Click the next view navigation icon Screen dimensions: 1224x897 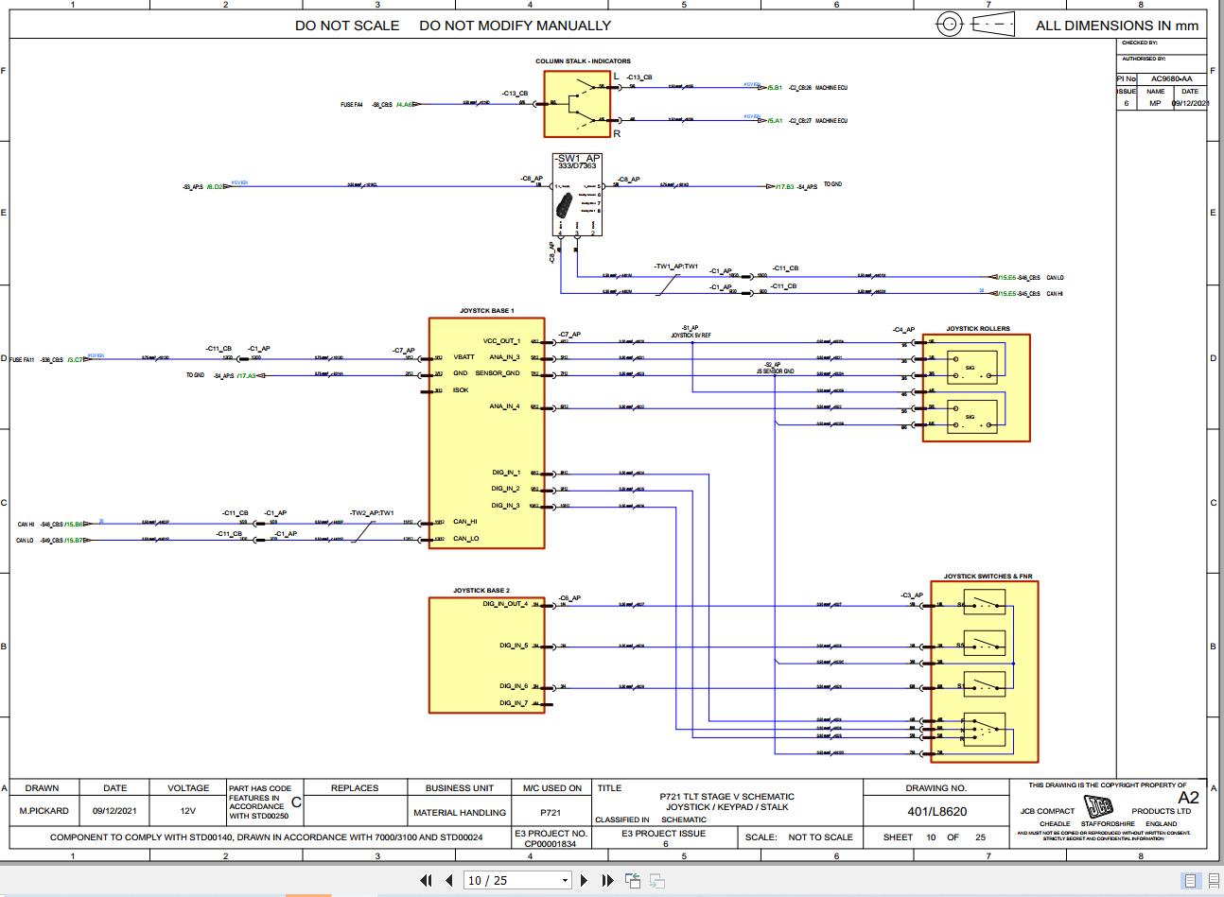point(656,880)
